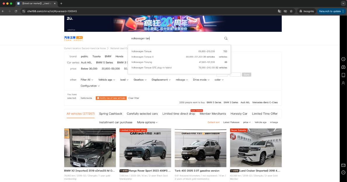
Task: Select Volkswagen Tanyue X suggestion
Action: 179,57
